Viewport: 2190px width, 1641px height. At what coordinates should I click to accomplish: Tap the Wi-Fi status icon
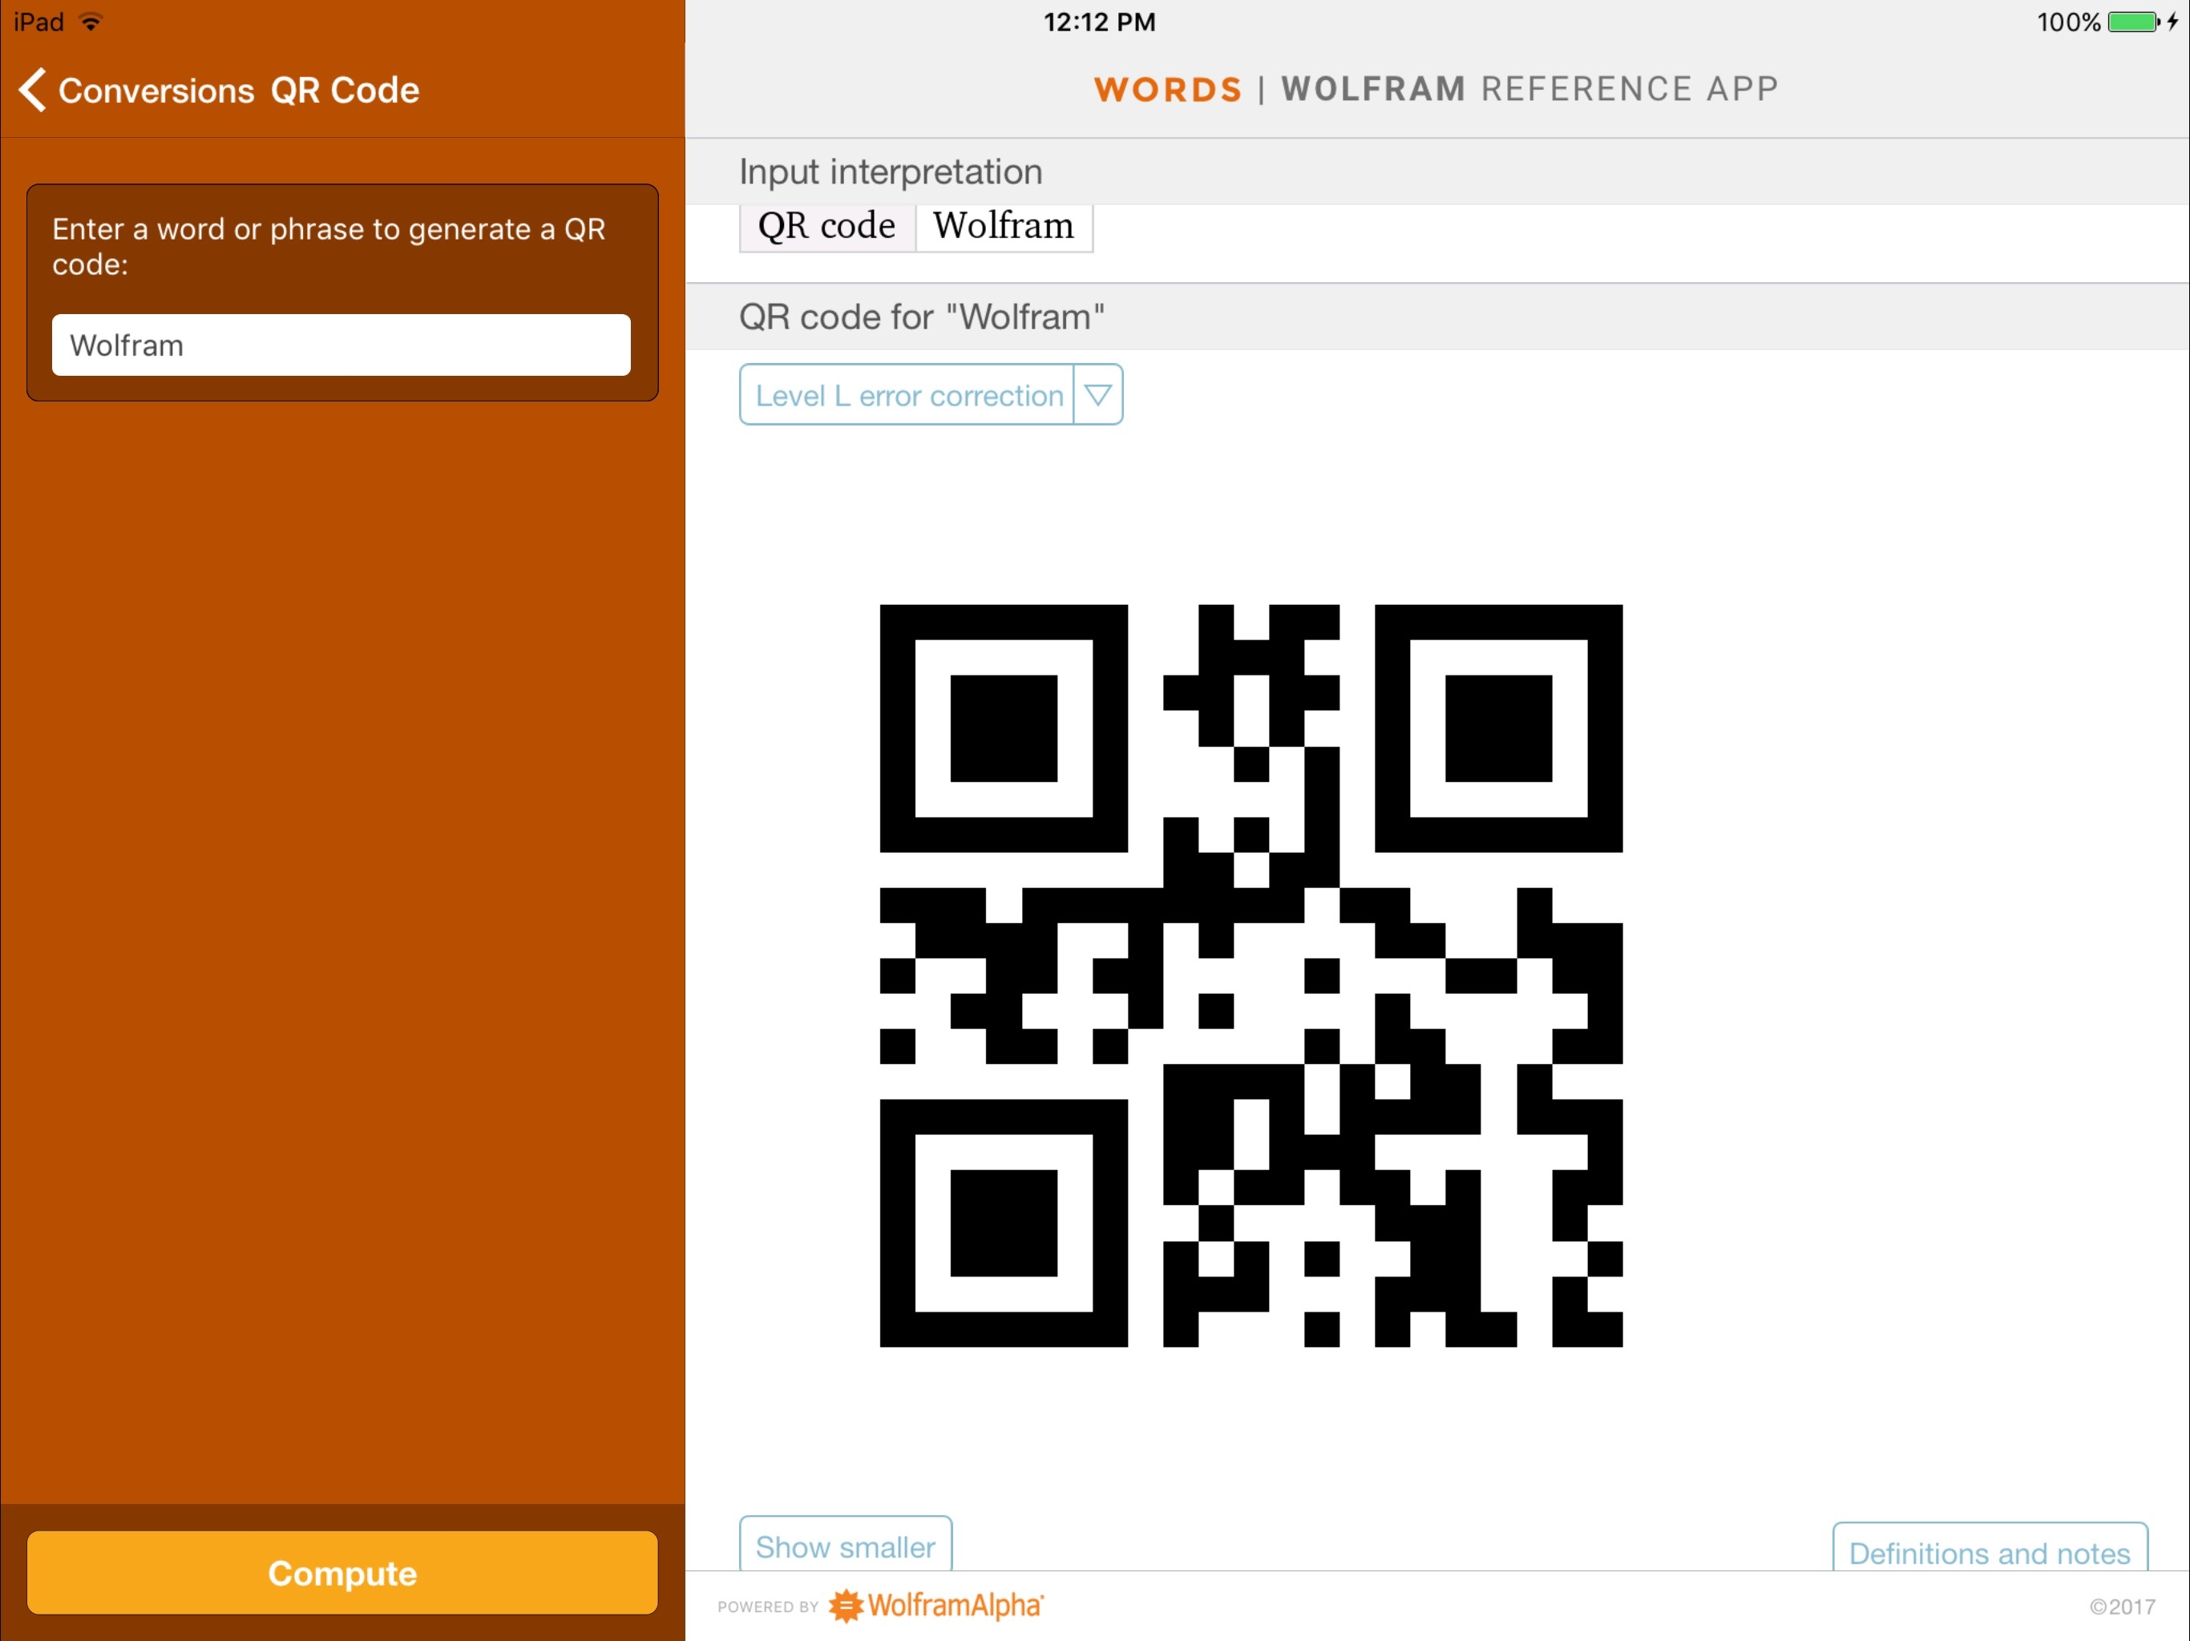[x=89, y=21]
